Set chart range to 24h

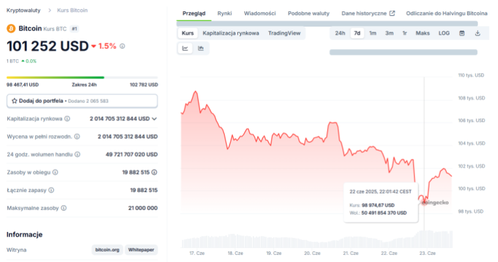[x=340, y=33]
